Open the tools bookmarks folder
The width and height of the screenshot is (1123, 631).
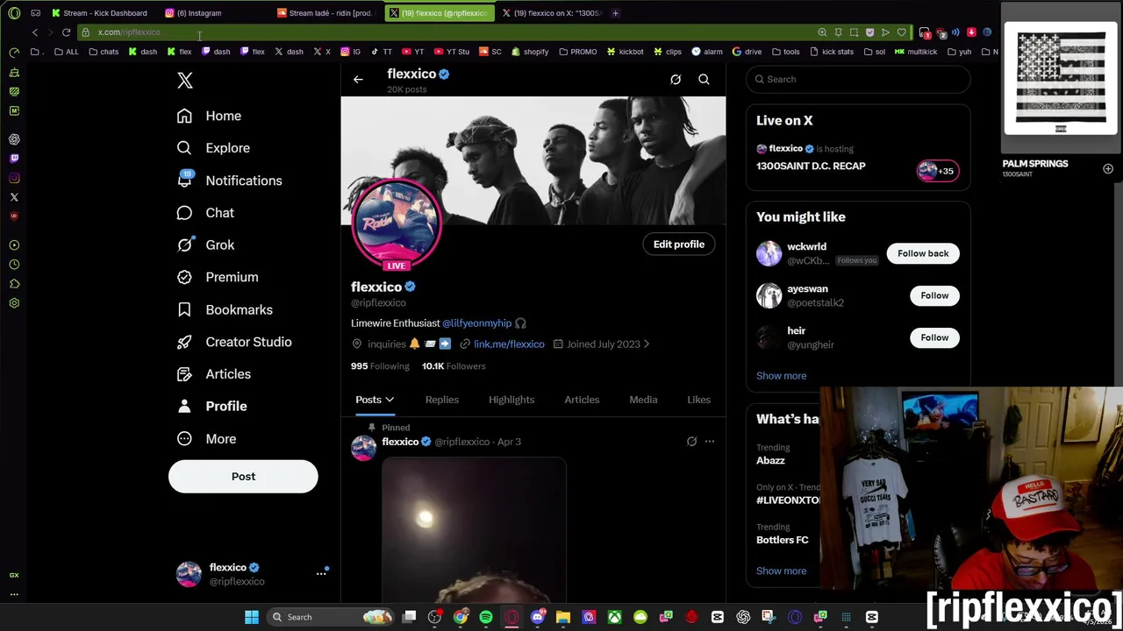point(786,52)
